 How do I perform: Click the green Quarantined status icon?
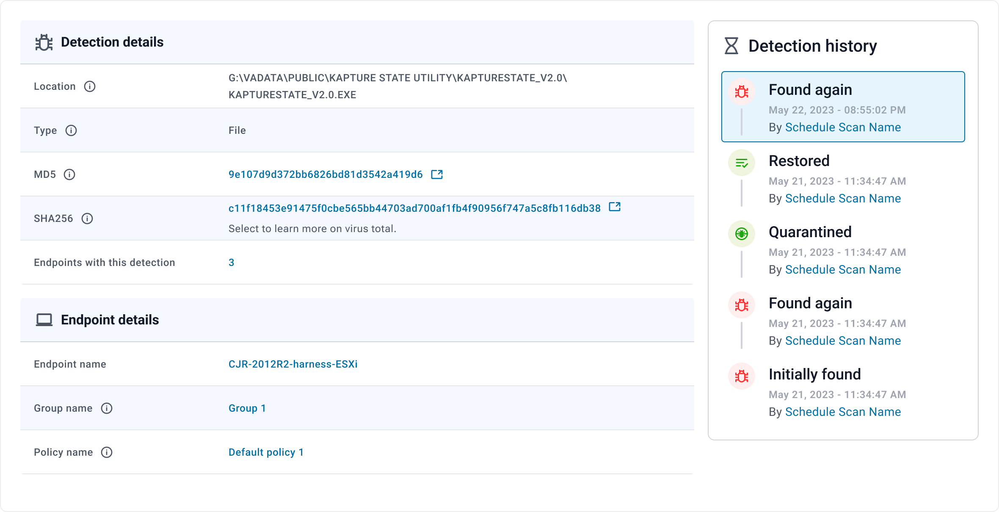742,234
